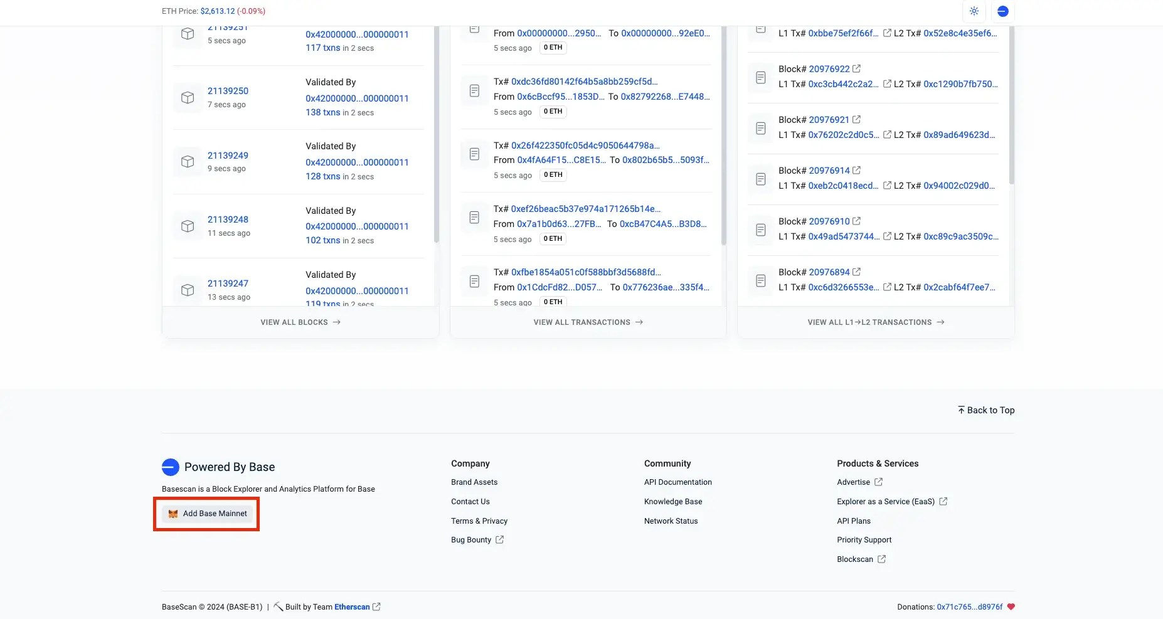The height and width of the screenshot is (619, 1163).
Task: Click 0 ETH badge under Tx 0xdc36fd80142f
Action: click(553, 112)
